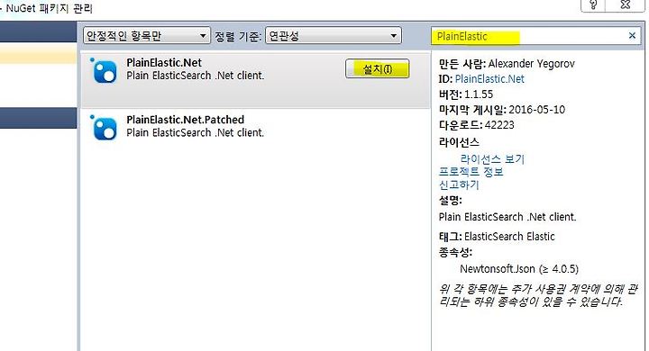Click the PlainElastic.Net.Patched package icon

tap(104, 128)
